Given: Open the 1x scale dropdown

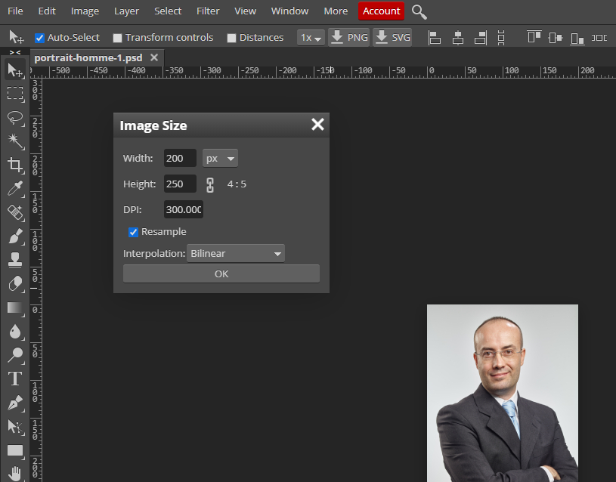Looking at the screenshot, I should [x=311, y=38].
